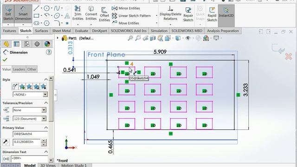Select the Ellipse sketch tool
The width and height of the screenshot is (297, 167).
(x=57, y=16)
